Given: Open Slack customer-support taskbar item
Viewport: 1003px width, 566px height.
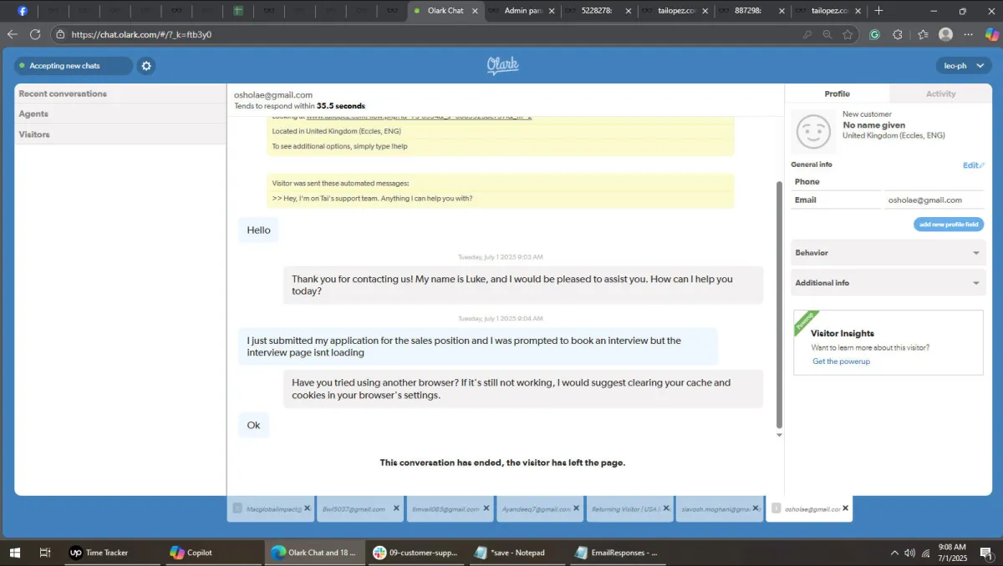Looking at the screenshot, I should (x=415, y=552).
